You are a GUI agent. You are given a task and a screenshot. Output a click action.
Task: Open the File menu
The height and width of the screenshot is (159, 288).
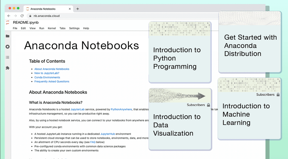[x=15, y=28]
